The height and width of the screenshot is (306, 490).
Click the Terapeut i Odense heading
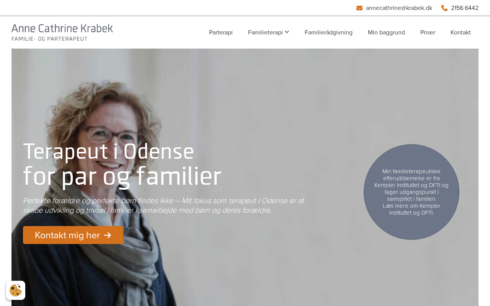tap(122, 164)
